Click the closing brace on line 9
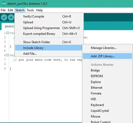 coord(10,69)
